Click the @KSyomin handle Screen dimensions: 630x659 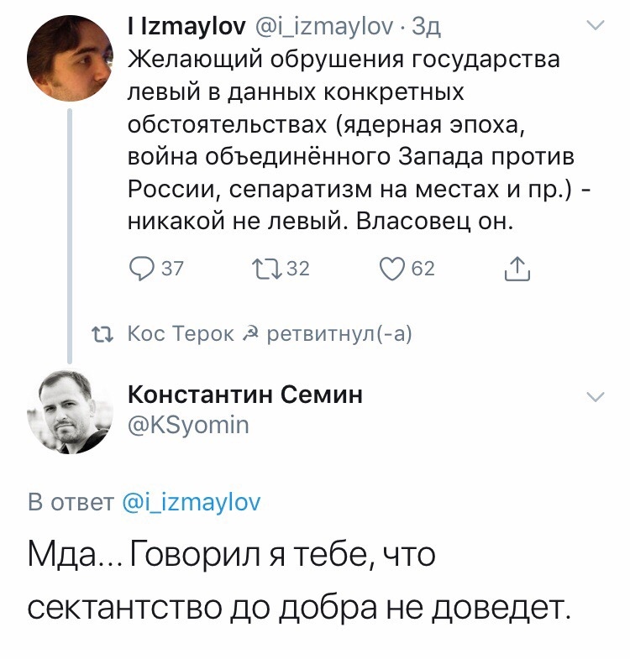coord(188,426)
